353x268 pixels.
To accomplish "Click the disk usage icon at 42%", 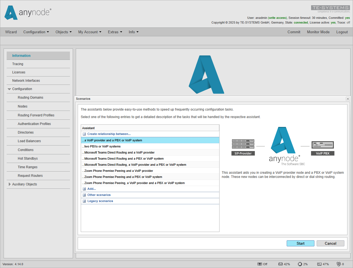I will 280,264.
